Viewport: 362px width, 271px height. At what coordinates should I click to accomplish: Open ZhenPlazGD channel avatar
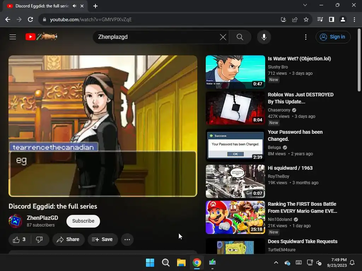coord(16,221)
